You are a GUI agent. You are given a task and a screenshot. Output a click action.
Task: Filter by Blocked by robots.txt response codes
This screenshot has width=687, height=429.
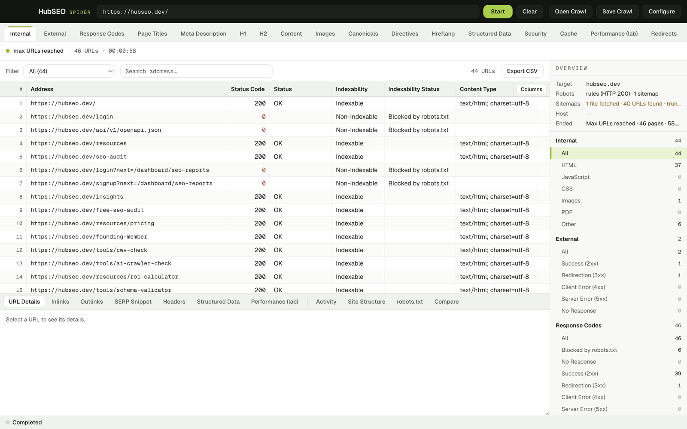[618, 350]
